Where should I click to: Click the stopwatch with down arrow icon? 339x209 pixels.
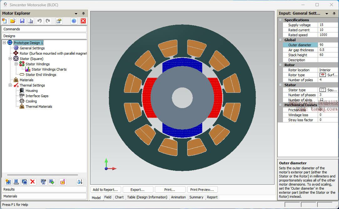(80, 182)
